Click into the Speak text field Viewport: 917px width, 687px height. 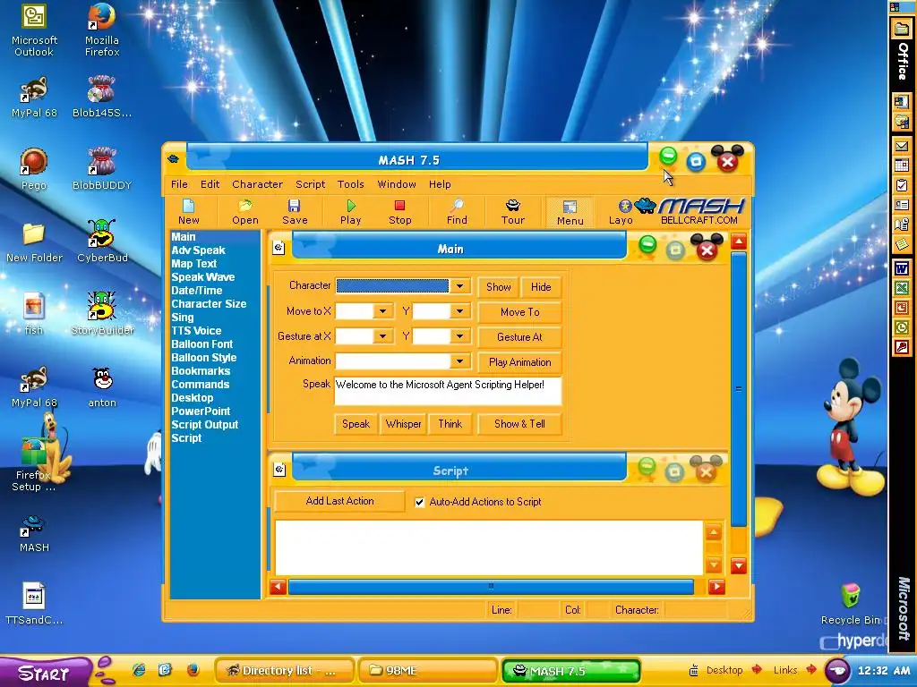[x=448, y=391]
